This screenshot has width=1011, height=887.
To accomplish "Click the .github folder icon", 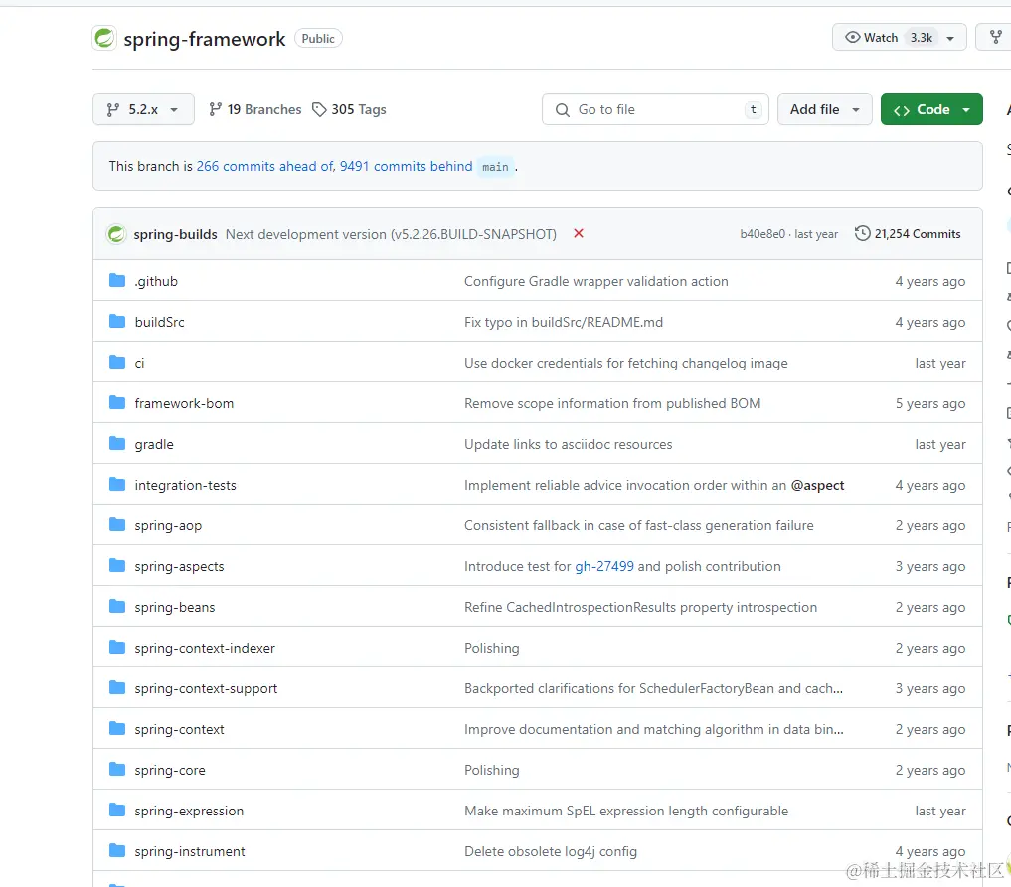I will 117,281.
